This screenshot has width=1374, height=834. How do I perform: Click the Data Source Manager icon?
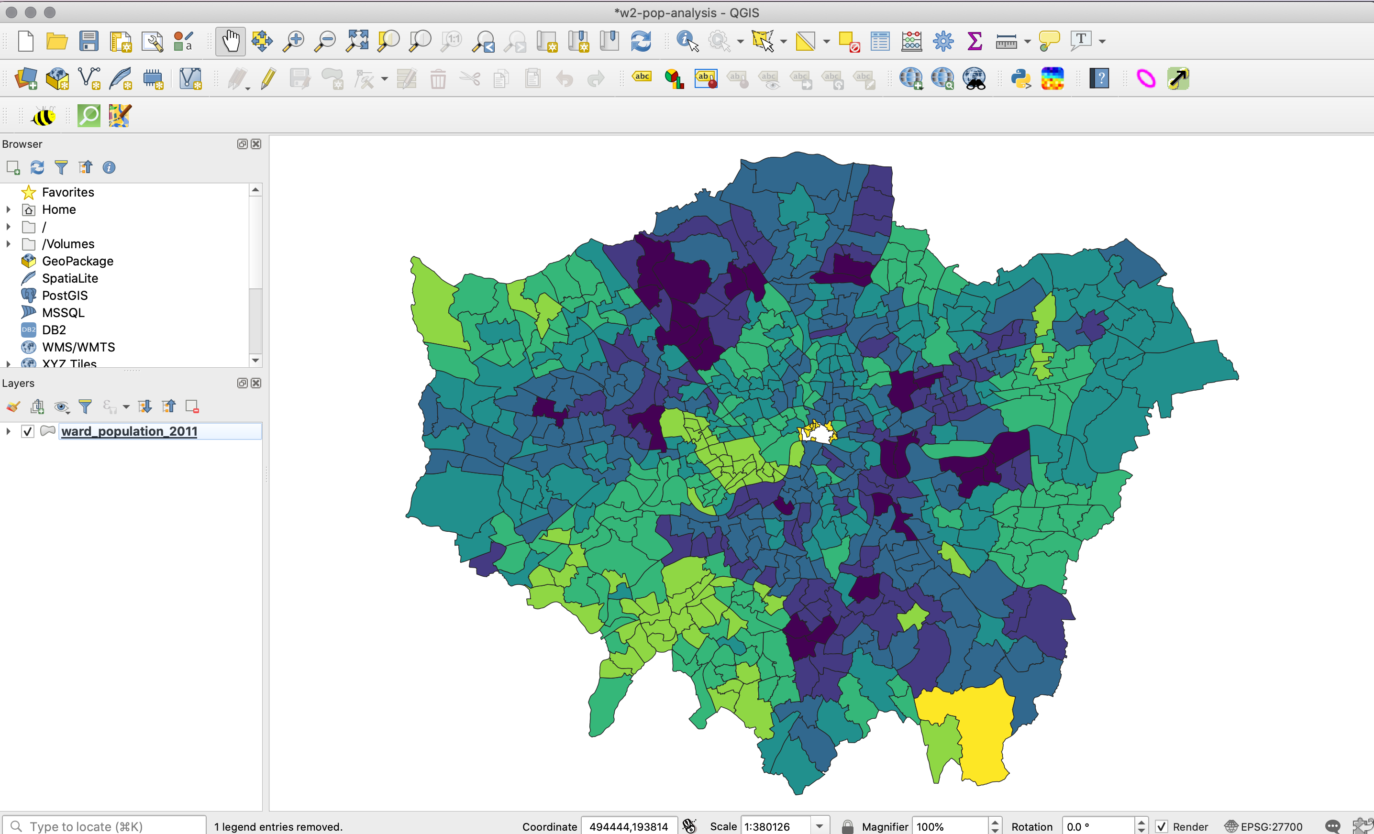(26, 78)
